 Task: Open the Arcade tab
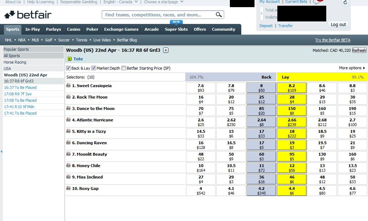(152, 29)
